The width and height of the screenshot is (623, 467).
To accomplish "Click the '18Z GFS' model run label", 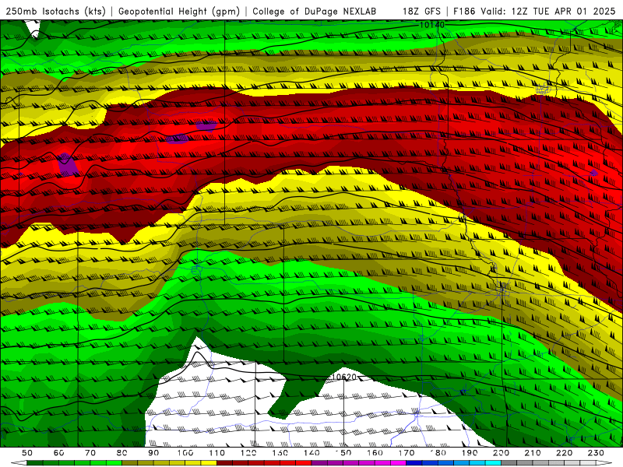I will coord(421,12).
